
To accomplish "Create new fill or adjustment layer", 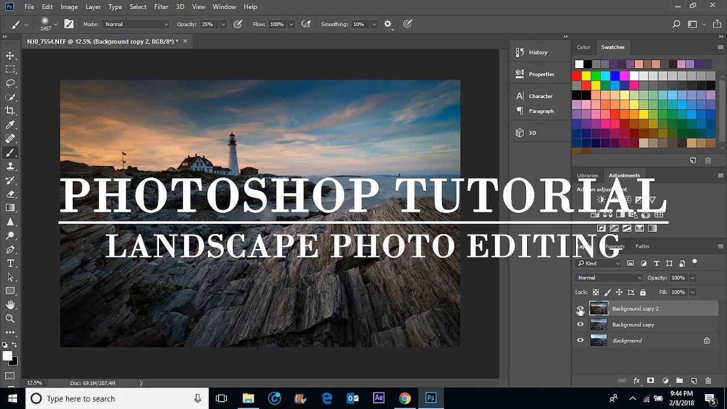I will click(x=665, y=381).
